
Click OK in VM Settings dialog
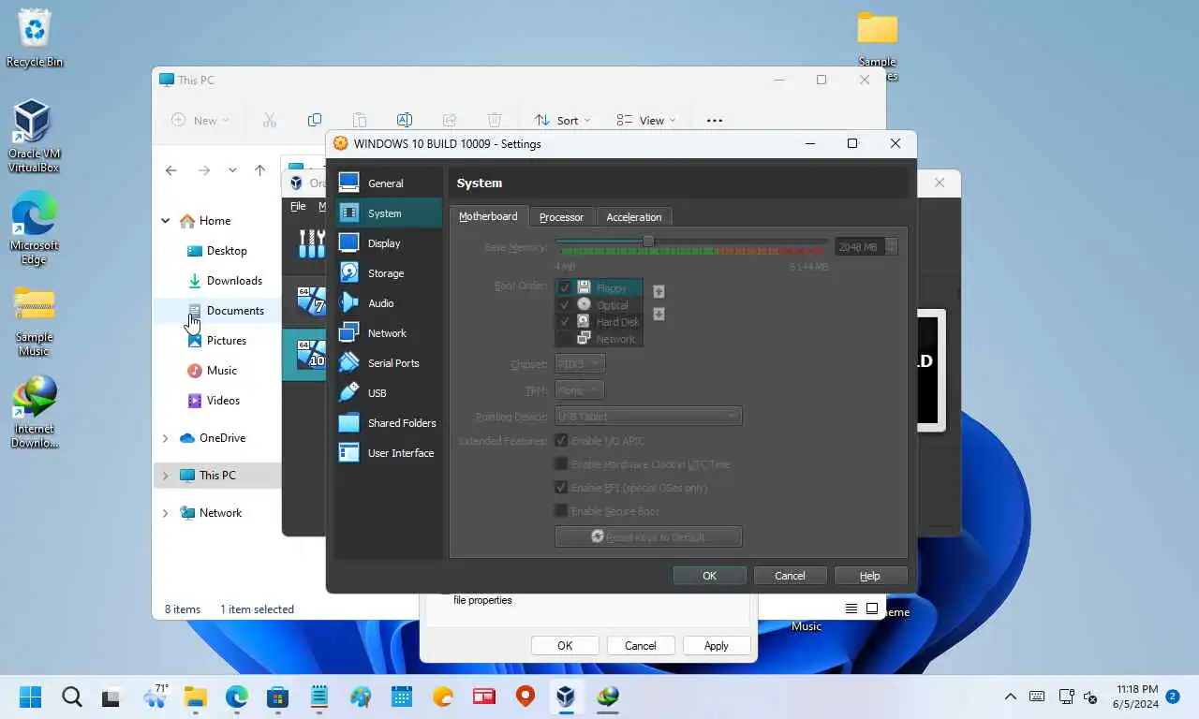click(x=709, y=576)
